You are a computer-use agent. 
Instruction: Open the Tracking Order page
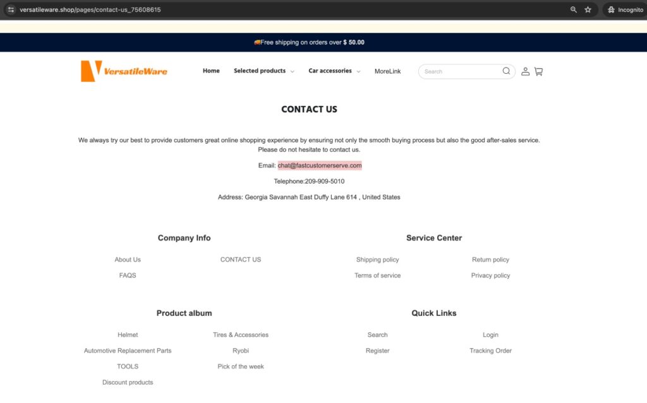click(x=490, y=351)
